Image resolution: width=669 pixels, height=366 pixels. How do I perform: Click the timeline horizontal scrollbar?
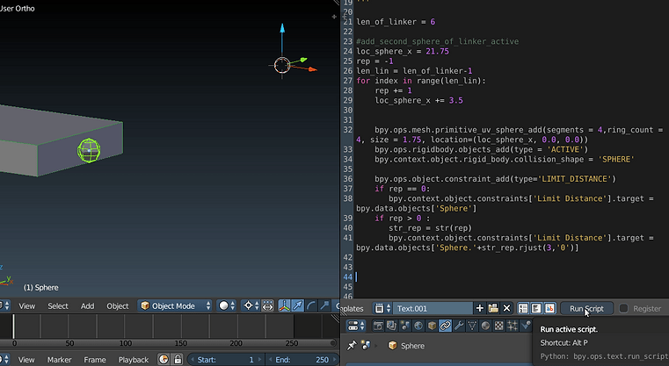coord(168,343)
